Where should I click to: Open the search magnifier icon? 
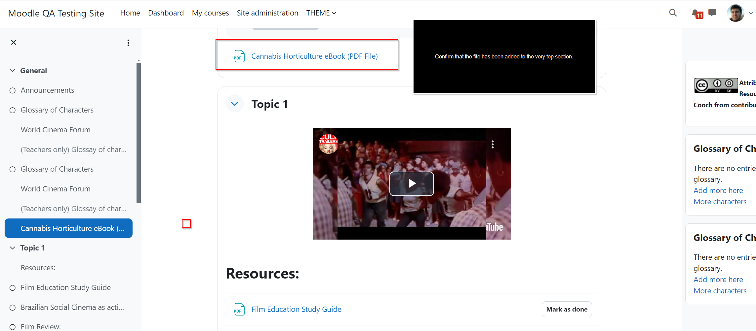point(673,13)
